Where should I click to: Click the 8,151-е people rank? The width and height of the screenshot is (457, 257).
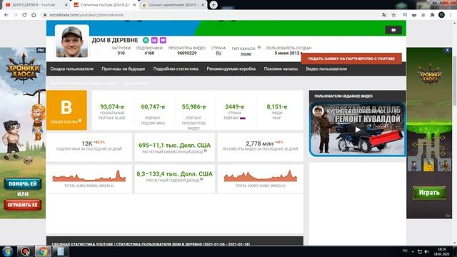point(276,107)
